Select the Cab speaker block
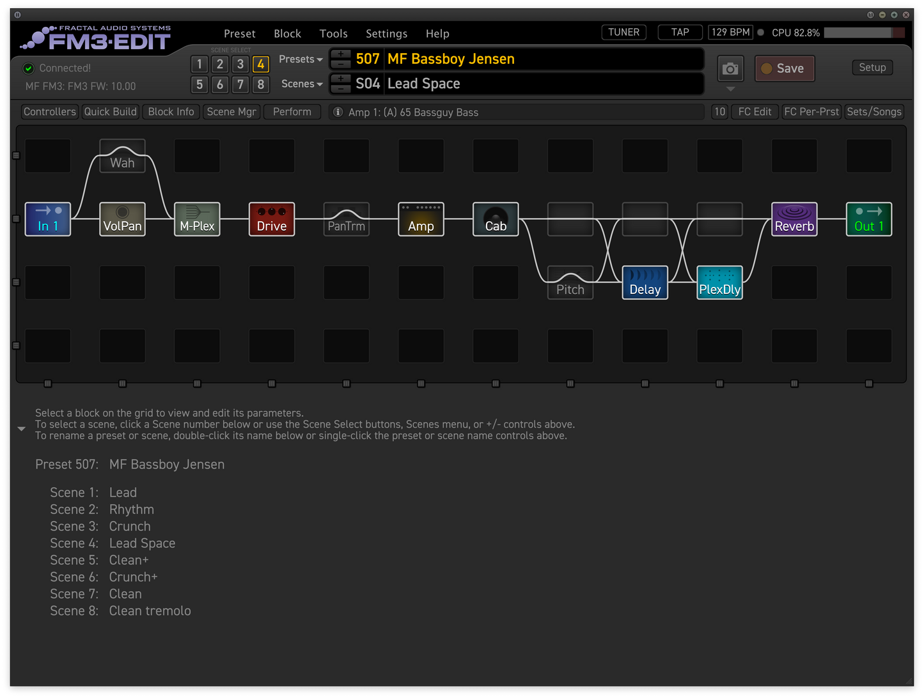Image resolution: width=924 pixels, height=698 pixels. [496, 219]
